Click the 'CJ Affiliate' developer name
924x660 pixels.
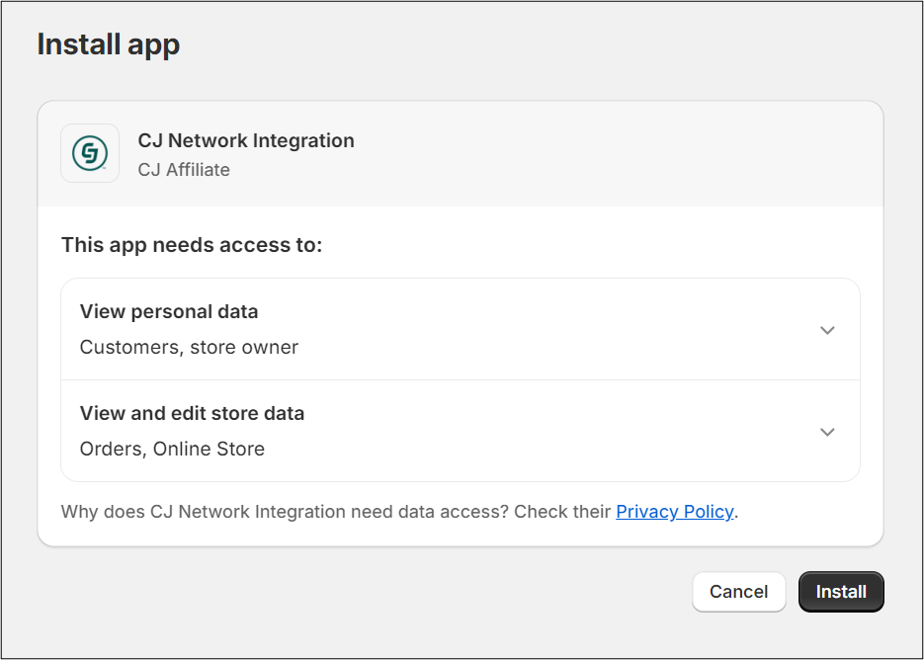click(184, 170)
